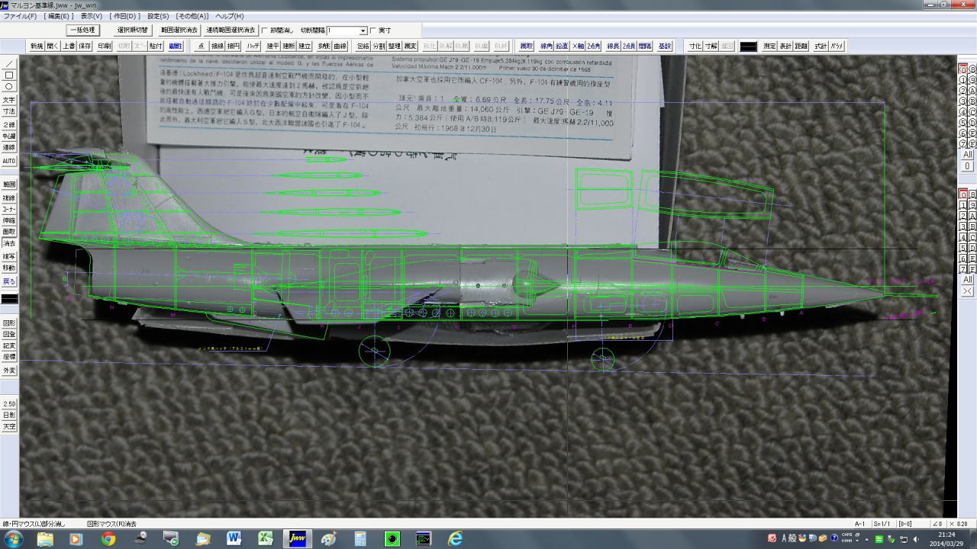The height and width of the screenshot is (549, 977).
Task: Click the 印刷 print toolbar button
Action: (x=103, y=47)
